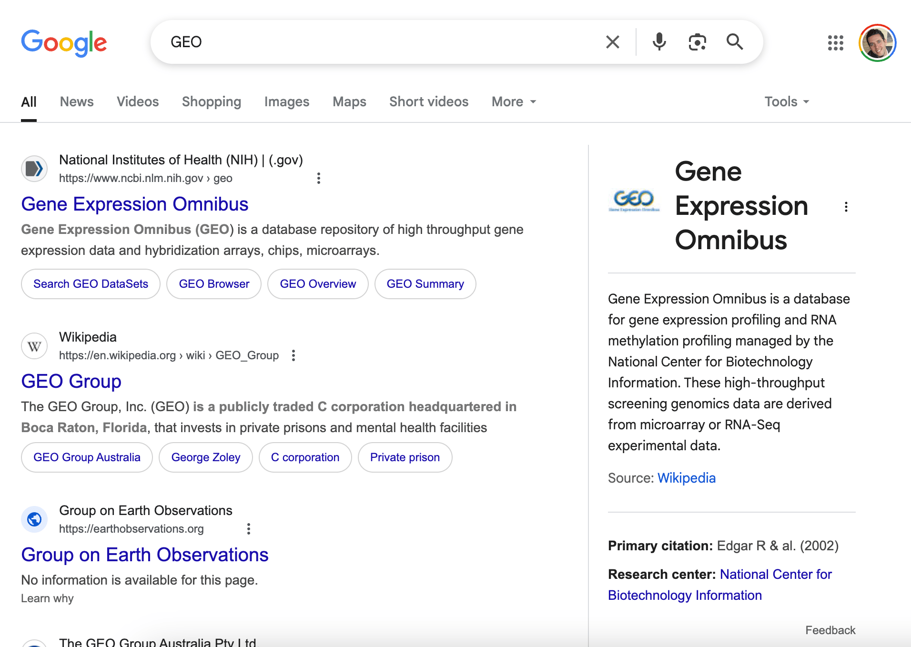The height and width of the screenshot is (647, 911).
Task: Click the earthobservations.org URL text
Action: tap(132, 529)
